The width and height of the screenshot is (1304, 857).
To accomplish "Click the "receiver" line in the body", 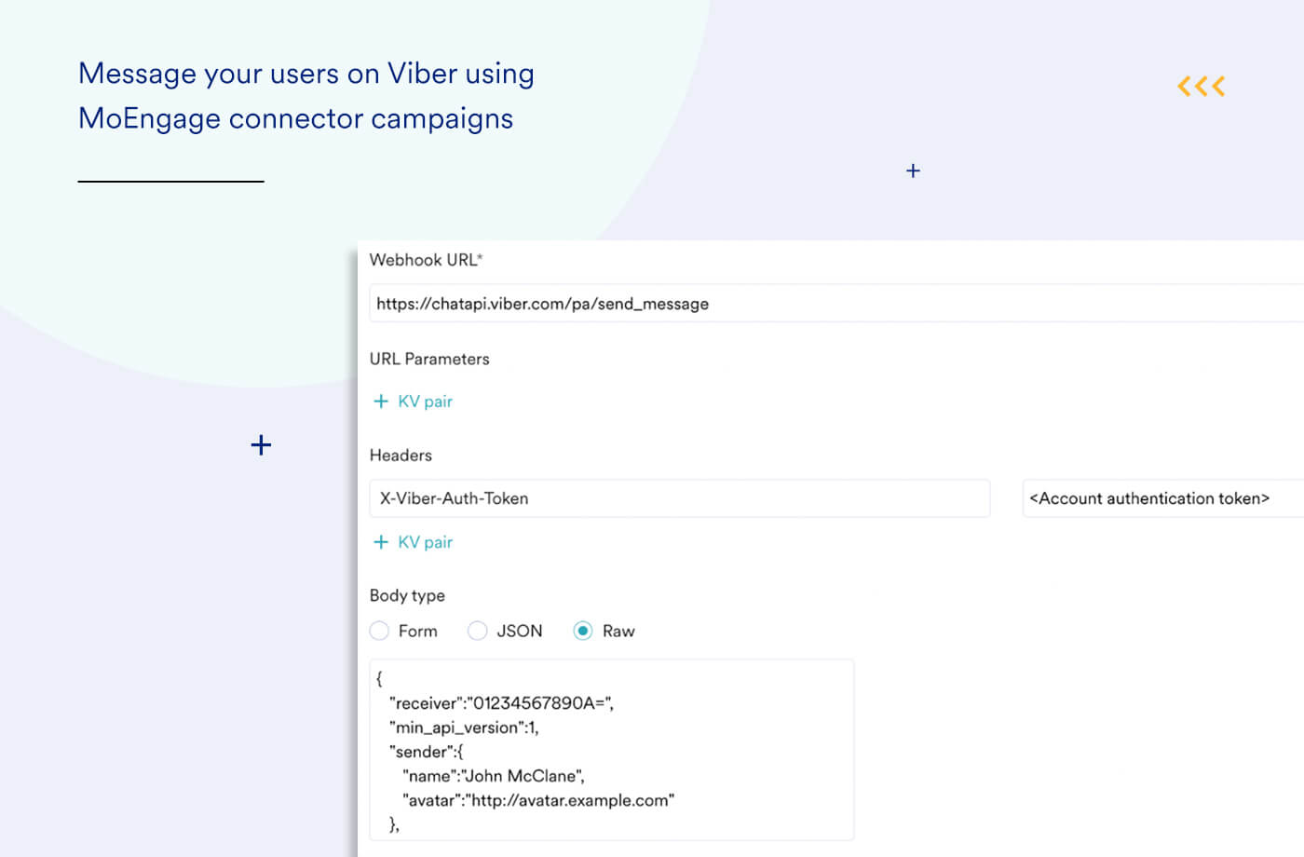I will (501, 703).
